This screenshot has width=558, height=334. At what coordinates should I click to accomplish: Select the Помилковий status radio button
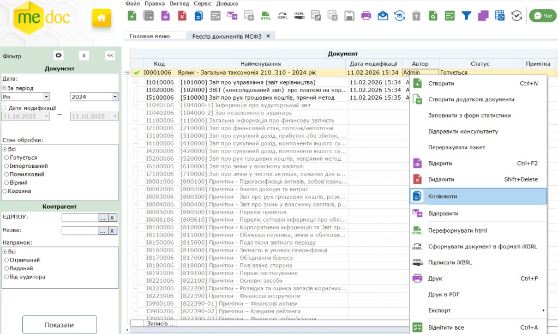pos(6,174)
